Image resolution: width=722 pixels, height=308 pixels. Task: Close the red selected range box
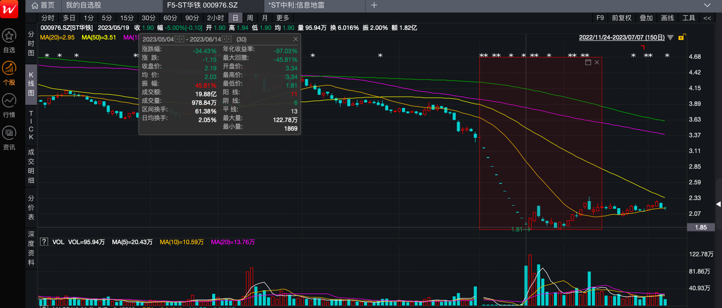pos(596,62)
